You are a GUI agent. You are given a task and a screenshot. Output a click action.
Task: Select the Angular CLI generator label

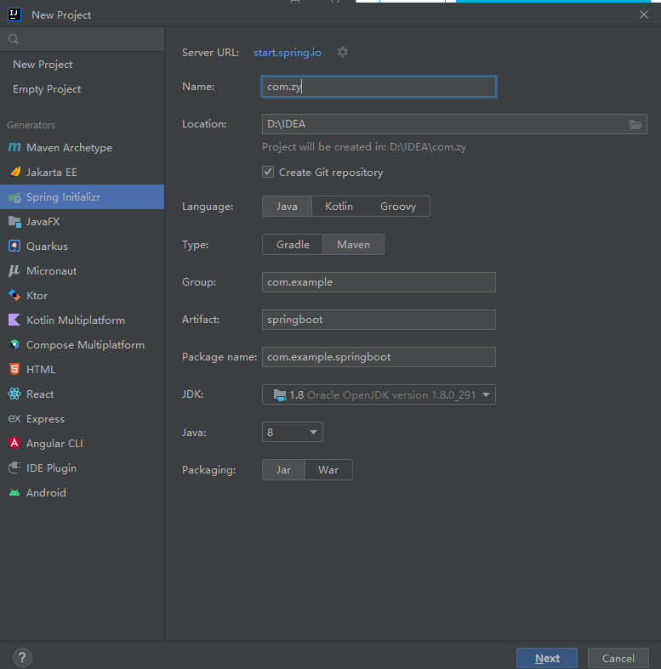click(x=54, y=444)
